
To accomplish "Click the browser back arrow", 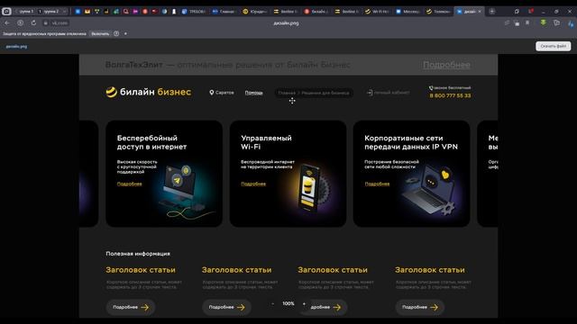I will click(x=7, y=22).
